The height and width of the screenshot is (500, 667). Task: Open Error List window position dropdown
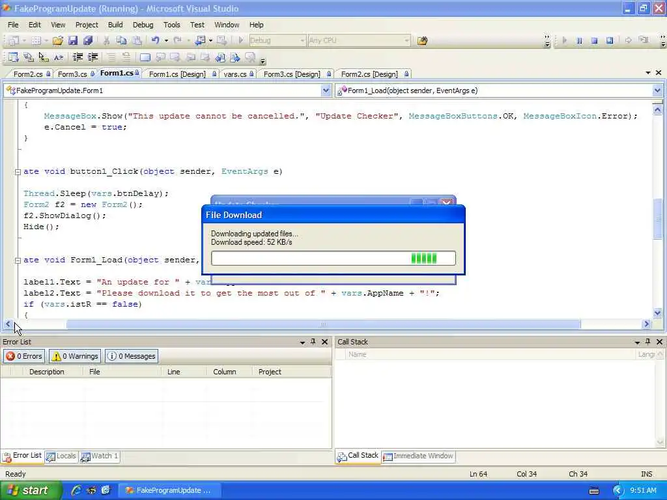[302, 342]
